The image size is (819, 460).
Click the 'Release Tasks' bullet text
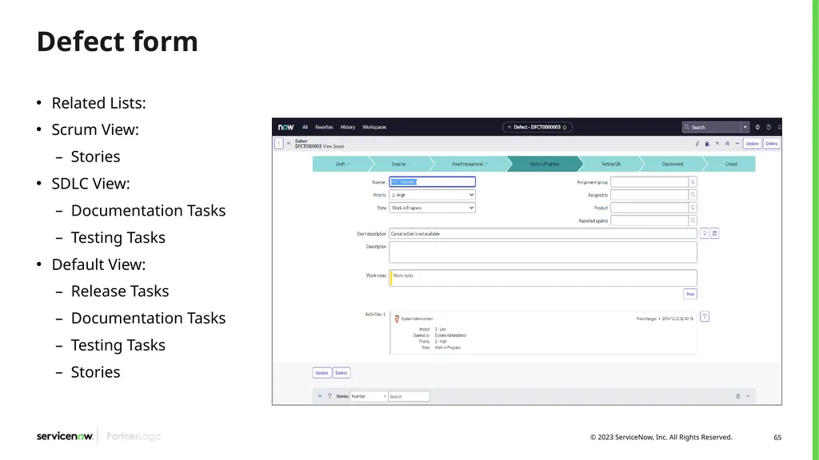(120, 291)
